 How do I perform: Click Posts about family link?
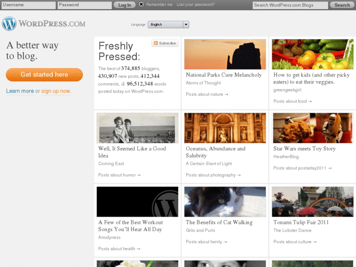pos(206,242)
